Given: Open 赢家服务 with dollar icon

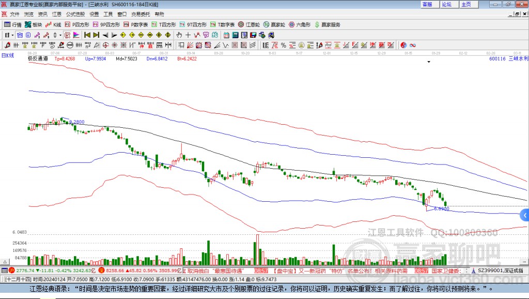Looking at the screenshot, I should coord(327,25).
